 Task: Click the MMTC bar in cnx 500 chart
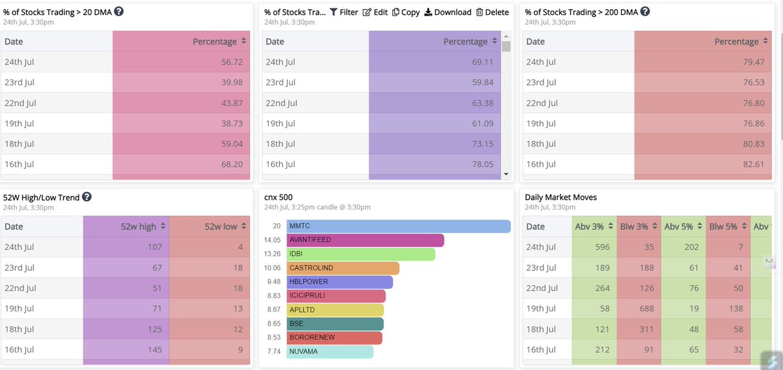pyautogui.click(x=399, y=226)
